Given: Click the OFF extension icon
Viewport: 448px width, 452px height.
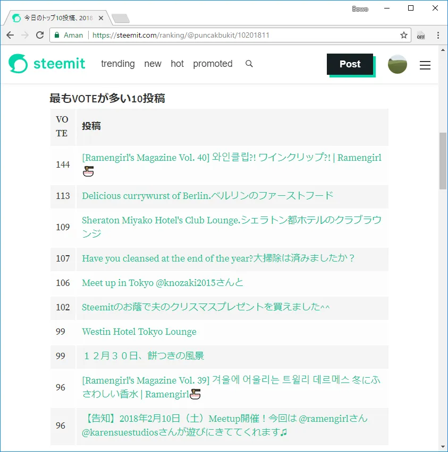Looking at the screenshot, I should [x=421, y=35].
